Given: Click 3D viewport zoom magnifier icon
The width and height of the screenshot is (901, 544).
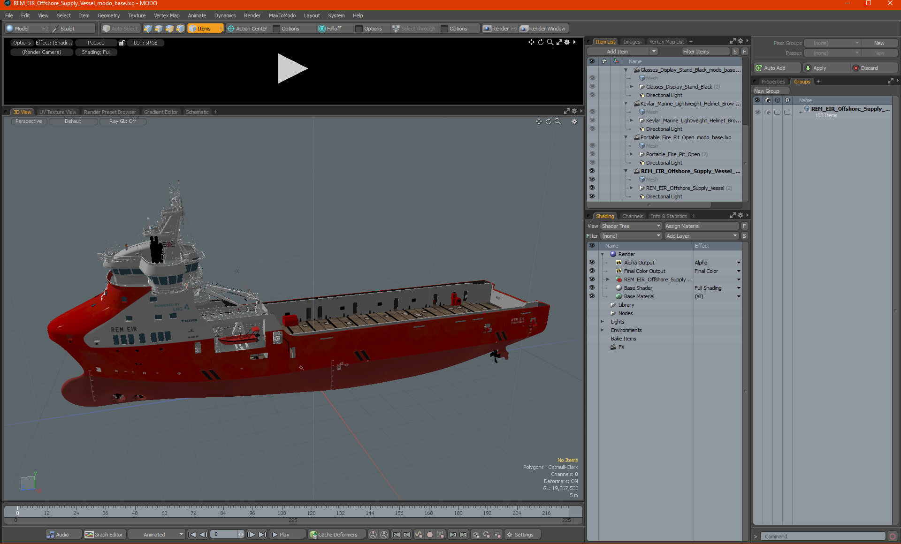Looking at the screenshot, I should tap(558, 121).
